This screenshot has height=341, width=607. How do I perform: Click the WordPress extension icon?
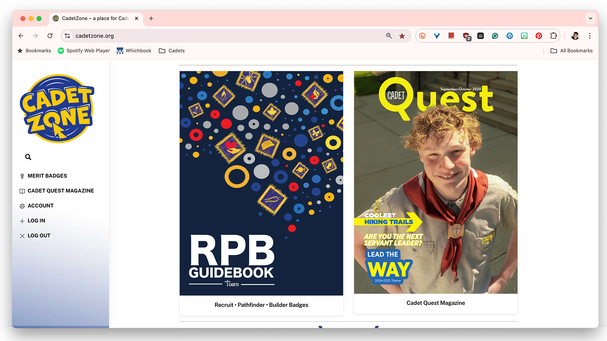point(510,36)
